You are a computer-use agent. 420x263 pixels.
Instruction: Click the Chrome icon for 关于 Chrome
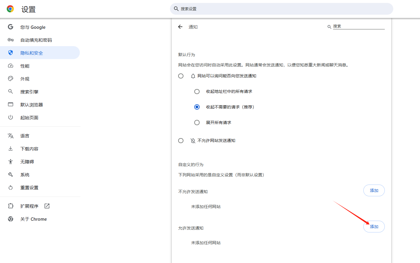11,219
